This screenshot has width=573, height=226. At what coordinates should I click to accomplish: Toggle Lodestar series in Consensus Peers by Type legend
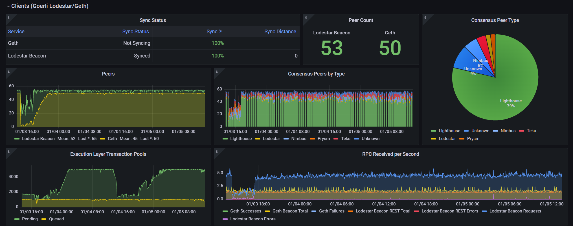(271, 139)
